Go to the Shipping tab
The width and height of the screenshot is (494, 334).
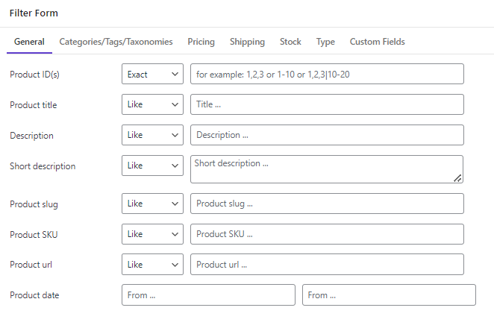[x=247, y=42]
